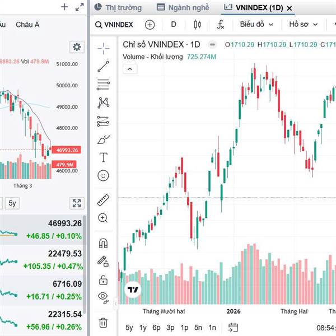Set chart range to 6p

[157, 328]
